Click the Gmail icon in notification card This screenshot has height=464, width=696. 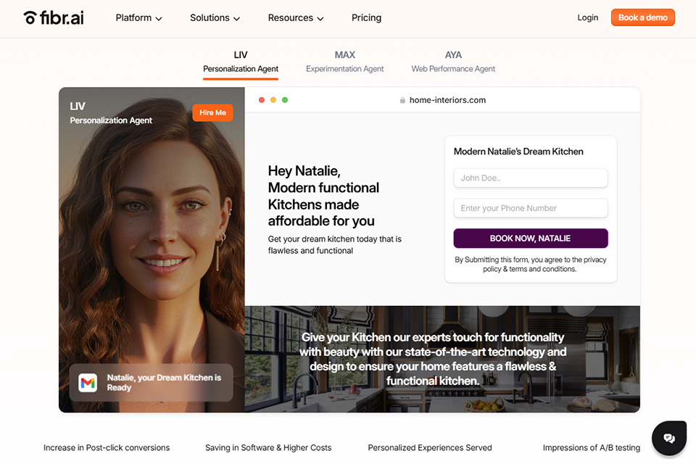click(88, 383)
